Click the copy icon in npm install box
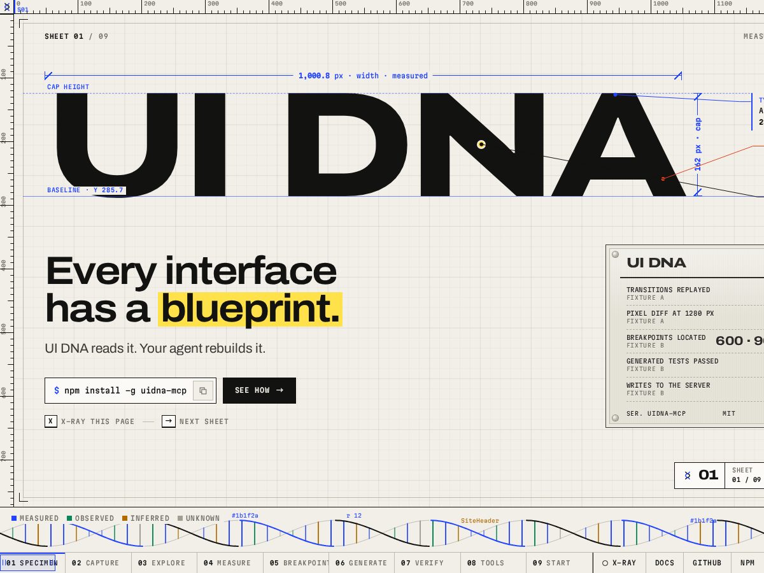This screenshot has height=573, width=764. pos(203,391)
